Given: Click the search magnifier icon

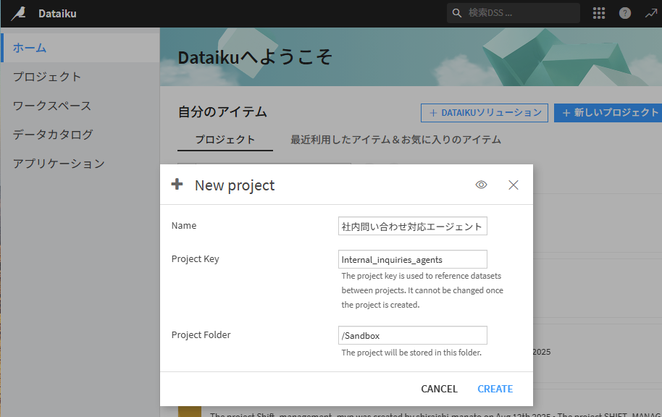Looking at the screenshot, I should pyautogui.click(x=457, y=13).
